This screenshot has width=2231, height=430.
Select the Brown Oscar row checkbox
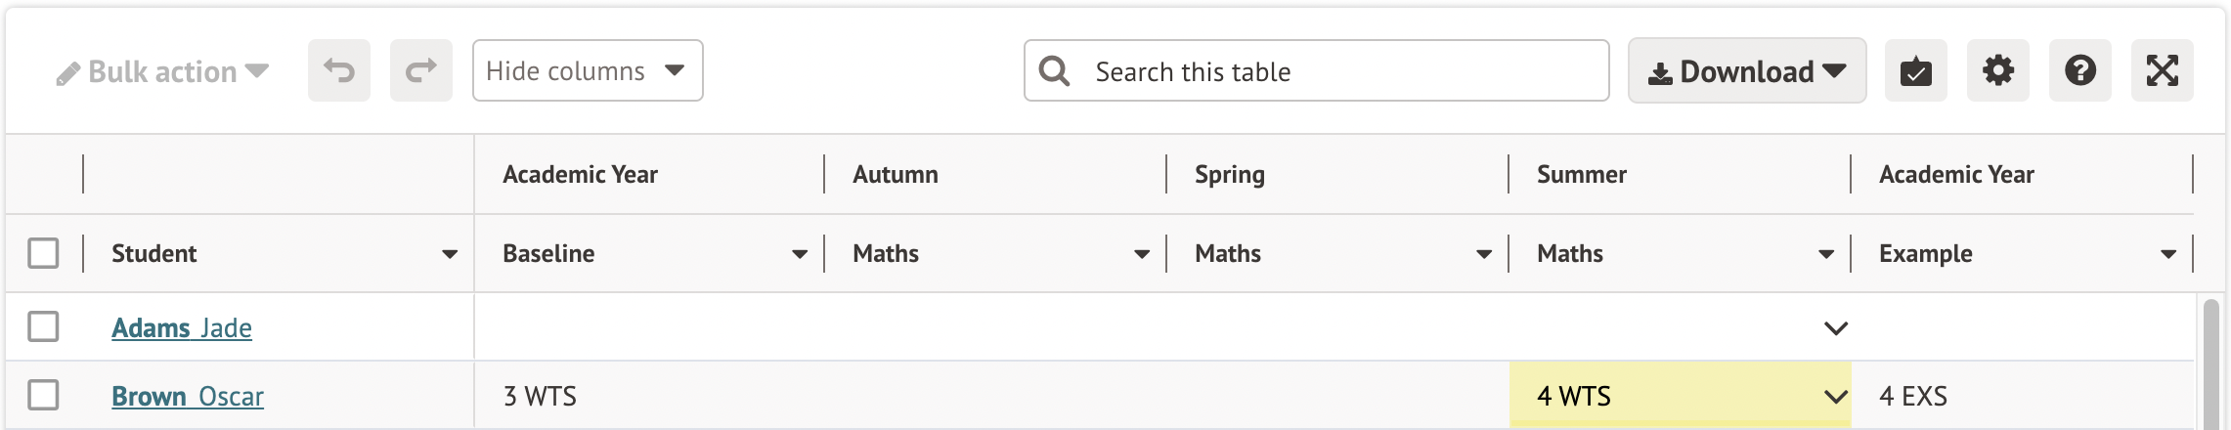[43, 395]
